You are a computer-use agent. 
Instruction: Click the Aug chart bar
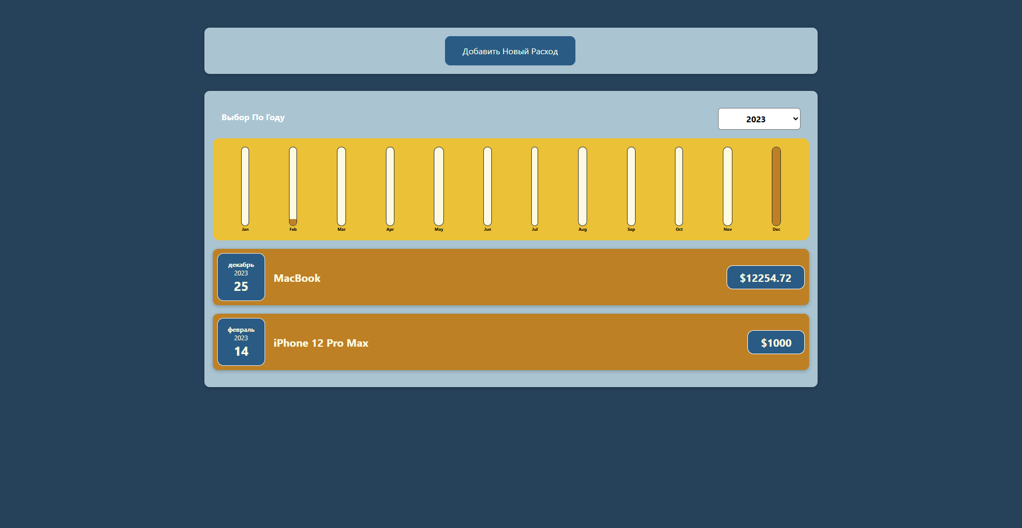[x=582, y=186]
